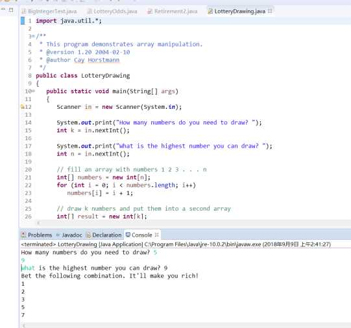Click the 'int[] numbers = new int[n];' line
This screenshot has width=351, height=328.
(x=103, y=178)
